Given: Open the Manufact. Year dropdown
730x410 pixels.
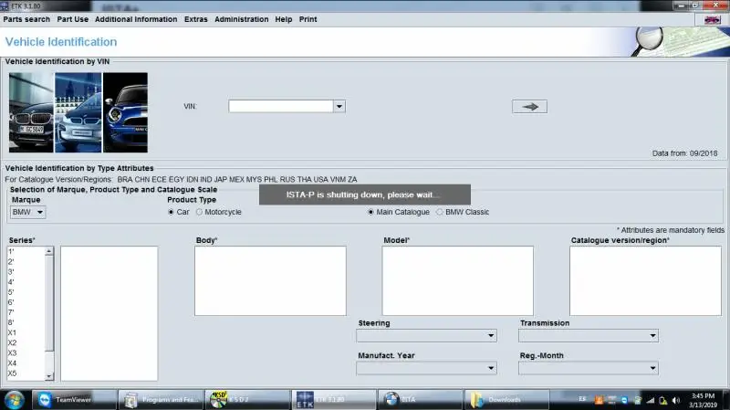Looking at the screenshot, I should point(426,368).
